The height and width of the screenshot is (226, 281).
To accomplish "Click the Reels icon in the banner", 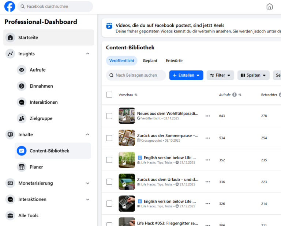I will click(x=109, y=26).
